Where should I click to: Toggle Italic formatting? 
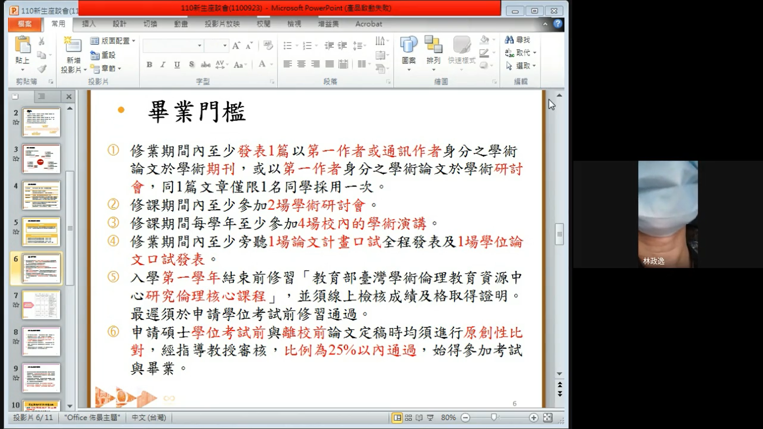tap(163, 65)
